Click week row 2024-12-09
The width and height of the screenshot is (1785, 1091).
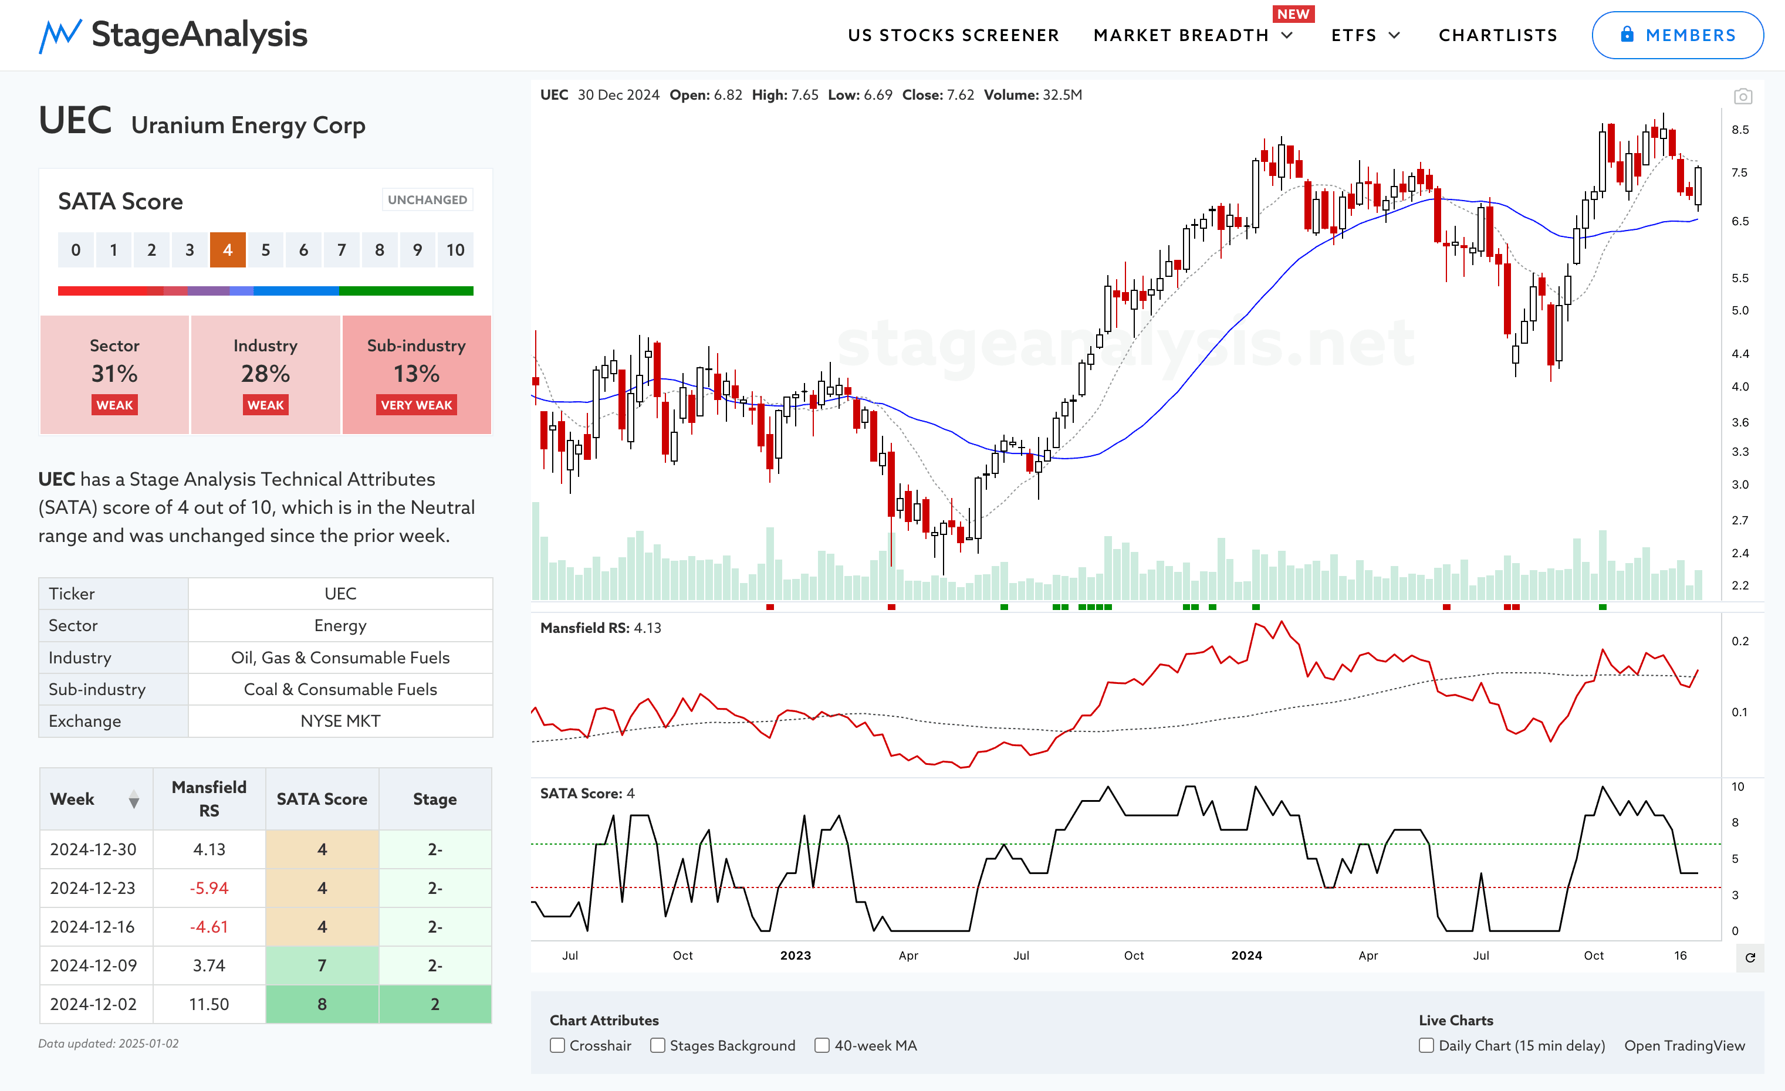click(x=265, y=965)
